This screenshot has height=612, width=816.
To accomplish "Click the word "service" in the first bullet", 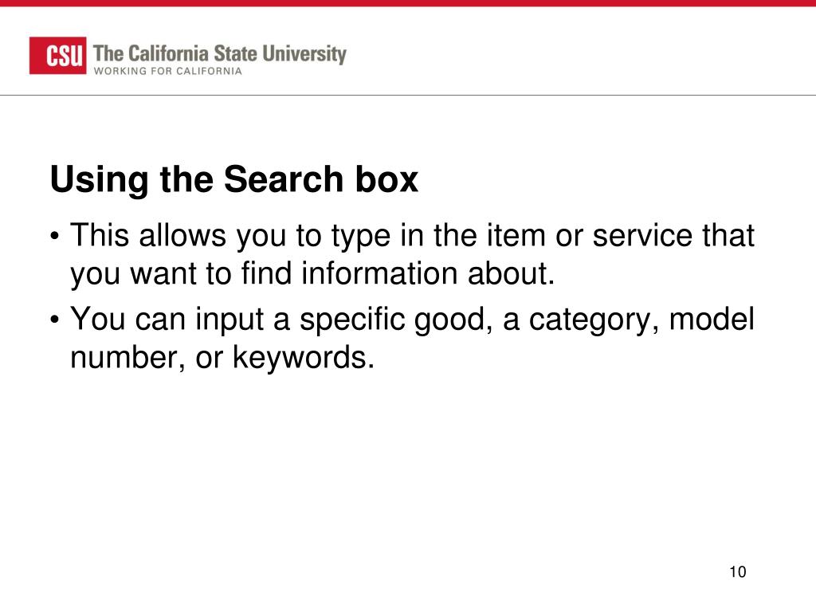I will [x=642, y=236].
